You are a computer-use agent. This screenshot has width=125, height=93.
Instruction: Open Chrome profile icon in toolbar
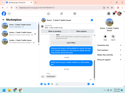118,8
